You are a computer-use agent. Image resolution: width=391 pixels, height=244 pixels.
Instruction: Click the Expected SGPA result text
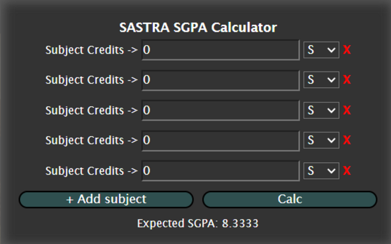[197, 223]
